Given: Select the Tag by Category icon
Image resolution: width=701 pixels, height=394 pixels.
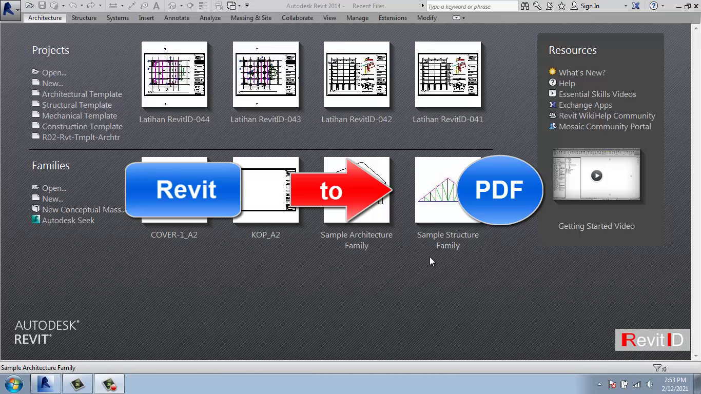Looking at the screenshot, I should (x=144, y=6).
